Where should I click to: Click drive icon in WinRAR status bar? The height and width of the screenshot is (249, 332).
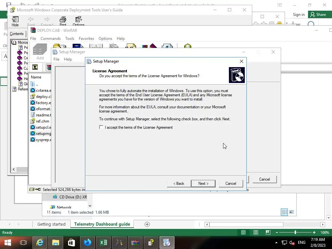coord(32,189)
